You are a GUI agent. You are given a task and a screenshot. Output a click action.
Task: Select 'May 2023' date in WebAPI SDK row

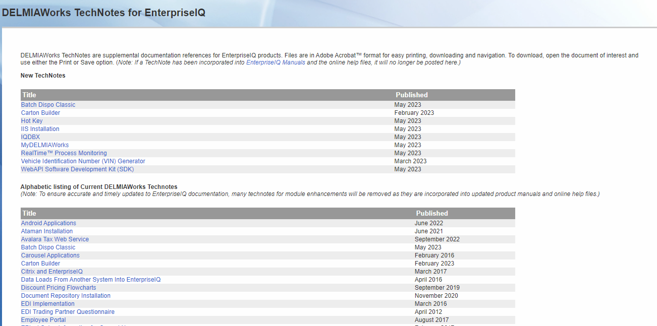408,169
